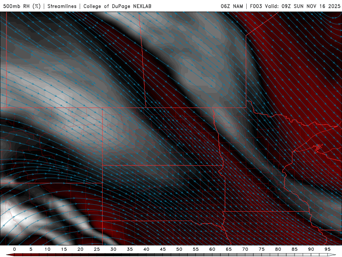Click the colorbar tick label "30"

click(113, 249)
